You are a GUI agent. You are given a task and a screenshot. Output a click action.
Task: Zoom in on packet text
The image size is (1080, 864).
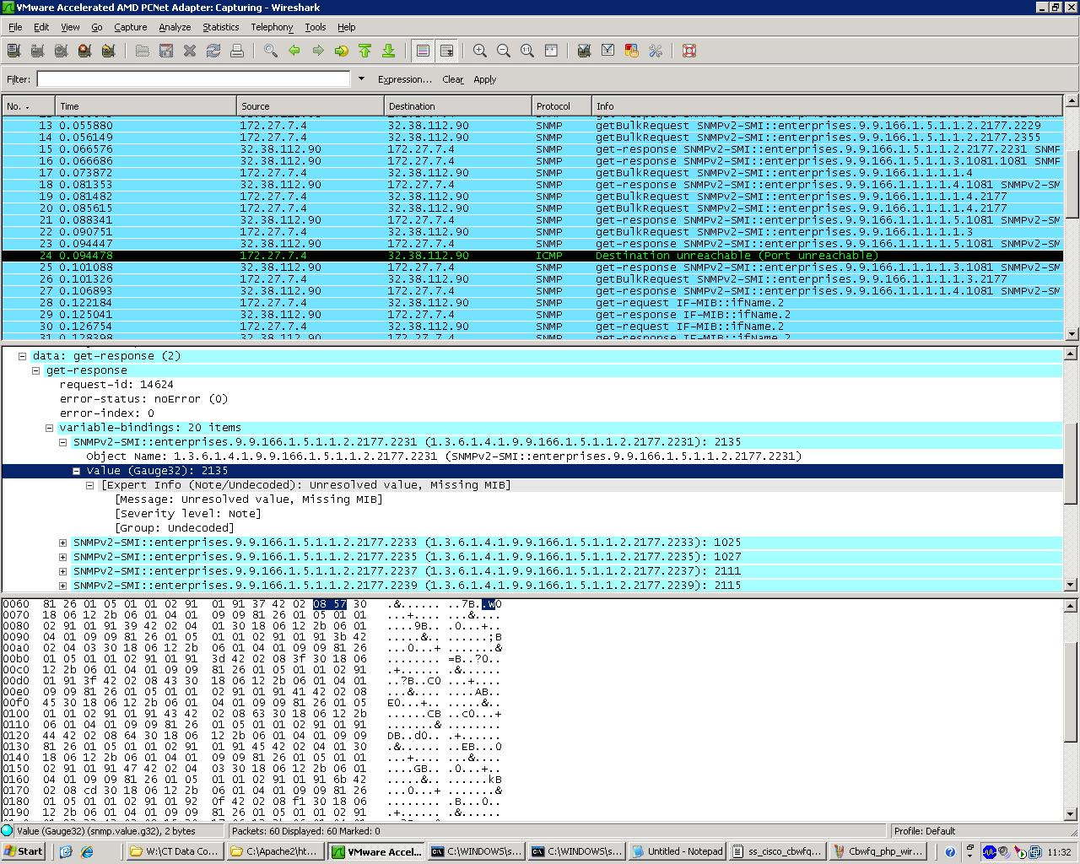point(480,51)
